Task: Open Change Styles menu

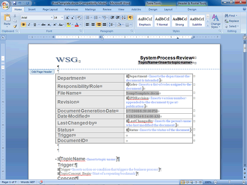Action: [x=215, y=22]
